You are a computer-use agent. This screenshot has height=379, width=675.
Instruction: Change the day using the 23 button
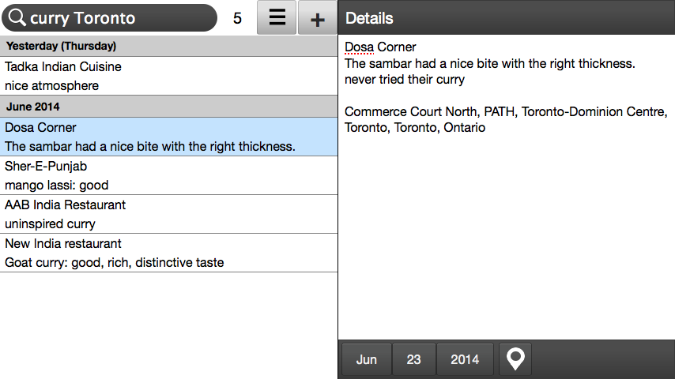point(414,359)
